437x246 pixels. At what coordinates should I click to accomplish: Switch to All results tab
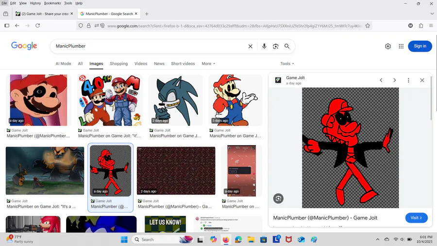pyautogui.click(x=80, y=64)
